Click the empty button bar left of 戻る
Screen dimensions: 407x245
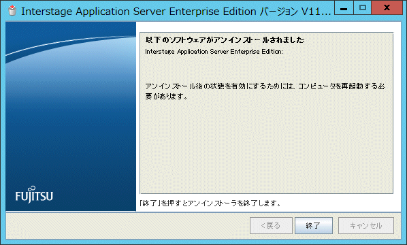127,225
